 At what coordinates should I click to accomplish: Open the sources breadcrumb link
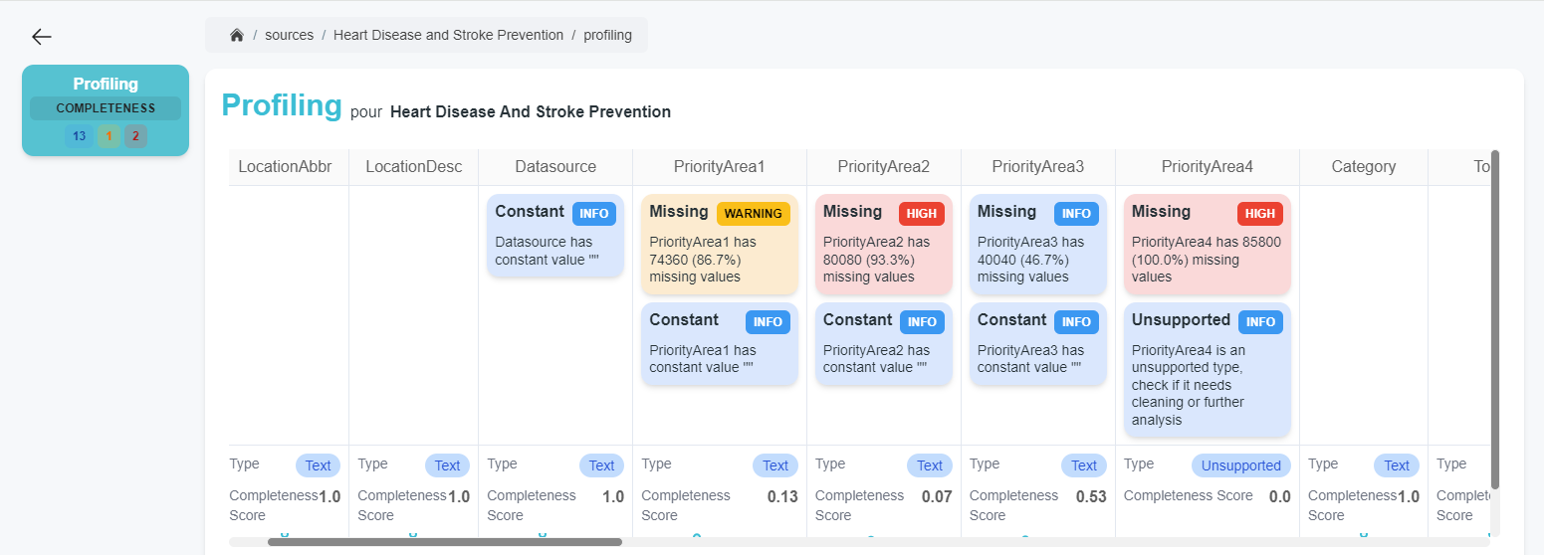coord(289,35)
